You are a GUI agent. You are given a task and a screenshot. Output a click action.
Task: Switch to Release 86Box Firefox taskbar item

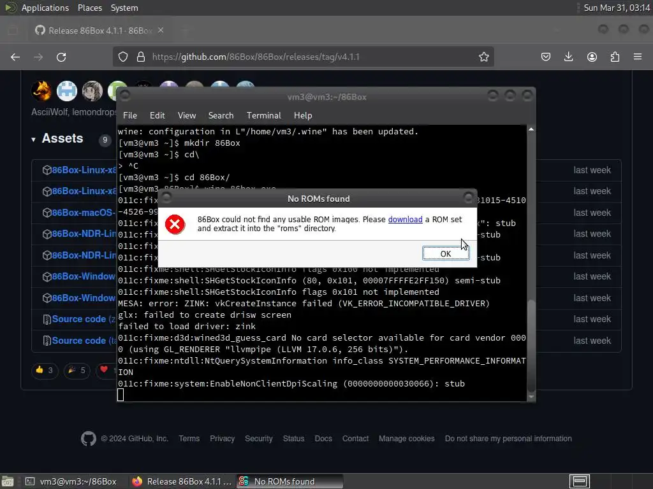pos(182,481)
